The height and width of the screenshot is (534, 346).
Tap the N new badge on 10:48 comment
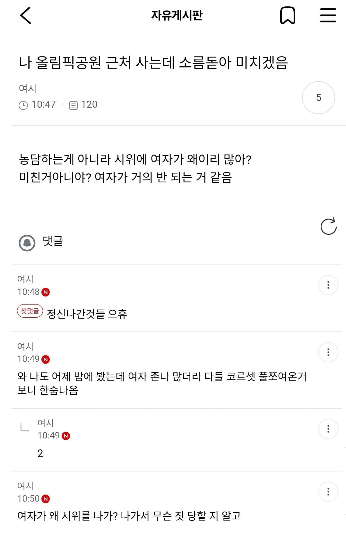point(46,292)
